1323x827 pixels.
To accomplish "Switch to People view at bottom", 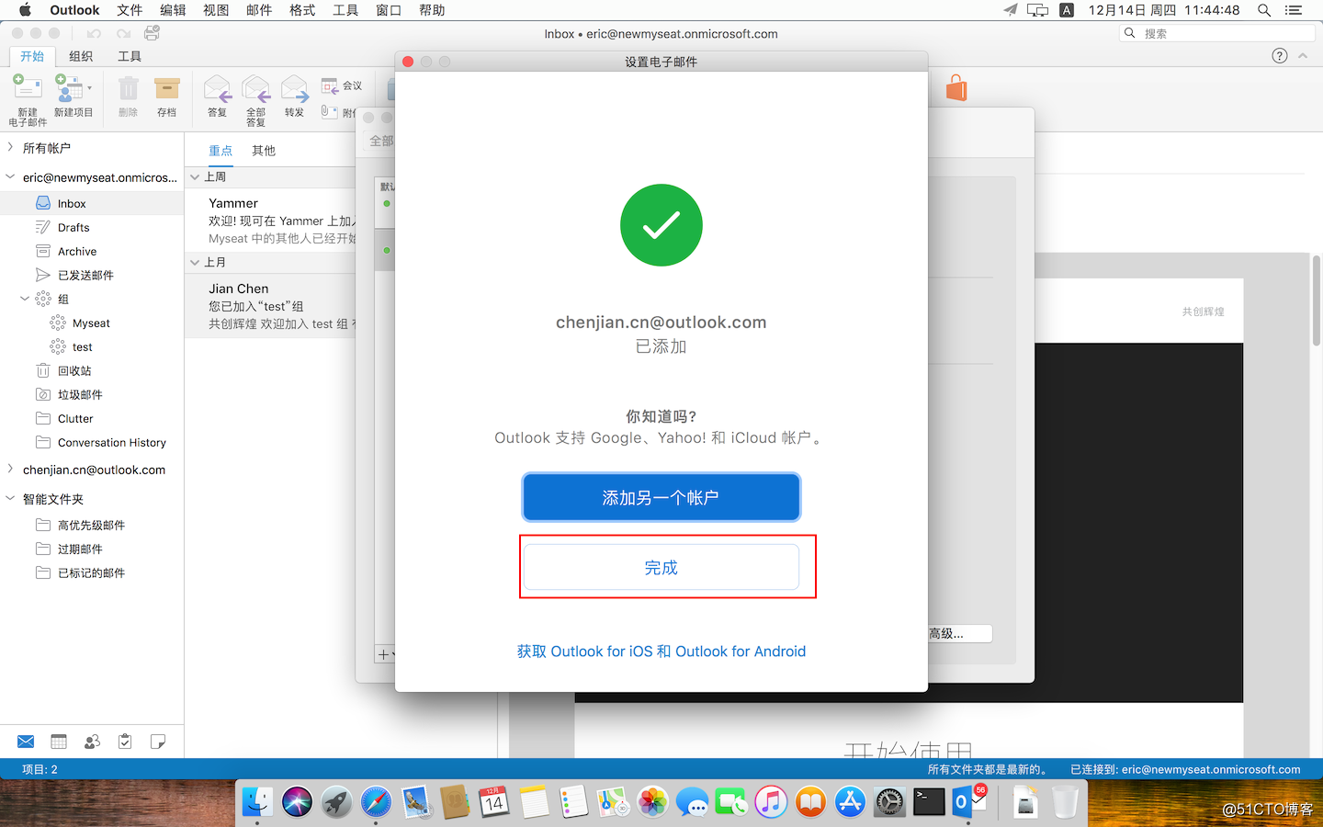I will pyautogui.click(x=92, y=742).
